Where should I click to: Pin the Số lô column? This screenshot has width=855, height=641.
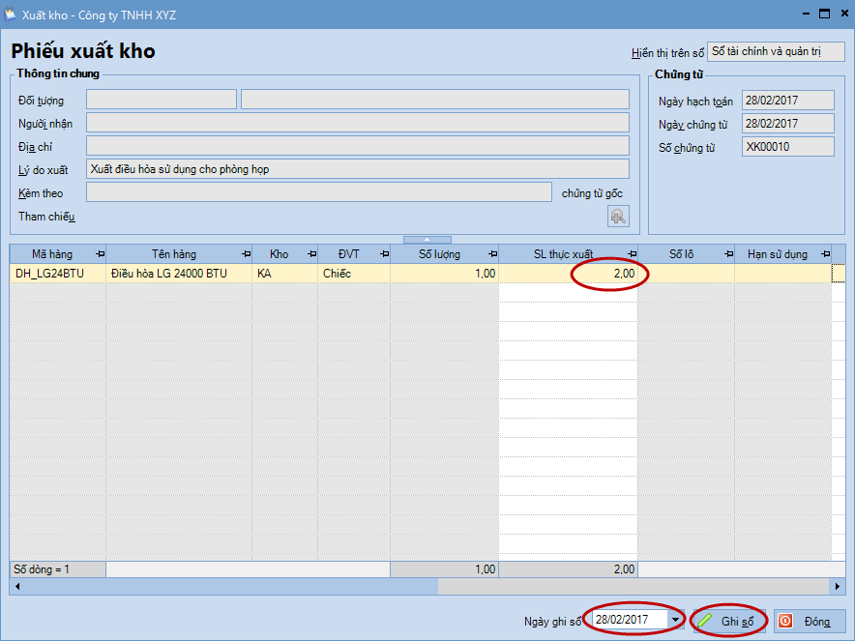coord(728,254)
